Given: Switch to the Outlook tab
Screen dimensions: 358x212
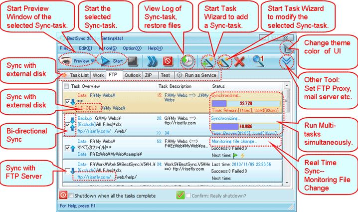Looking at the screenshot, I should tap(133, 75).
